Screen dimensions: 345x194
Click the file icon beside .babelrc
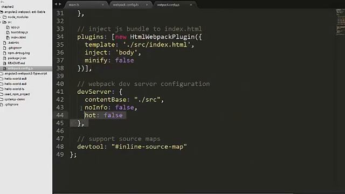[x=5, y=43]
